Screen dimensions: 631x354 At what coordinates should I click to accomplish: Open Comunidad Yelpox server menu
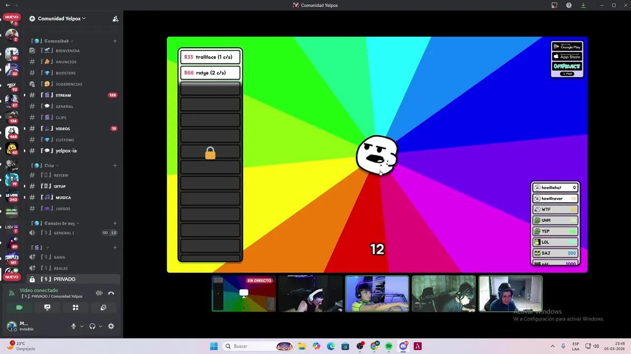pos(62,19)
